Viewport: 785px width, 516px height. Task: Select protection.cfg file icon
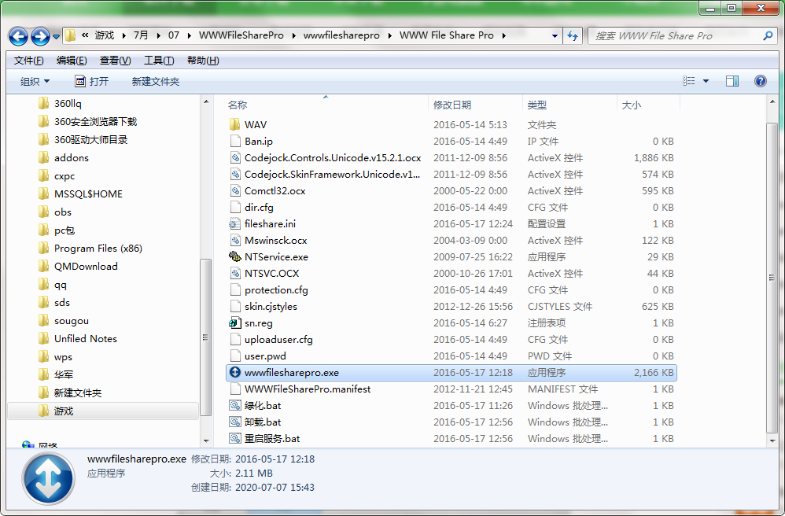[235, 289]
